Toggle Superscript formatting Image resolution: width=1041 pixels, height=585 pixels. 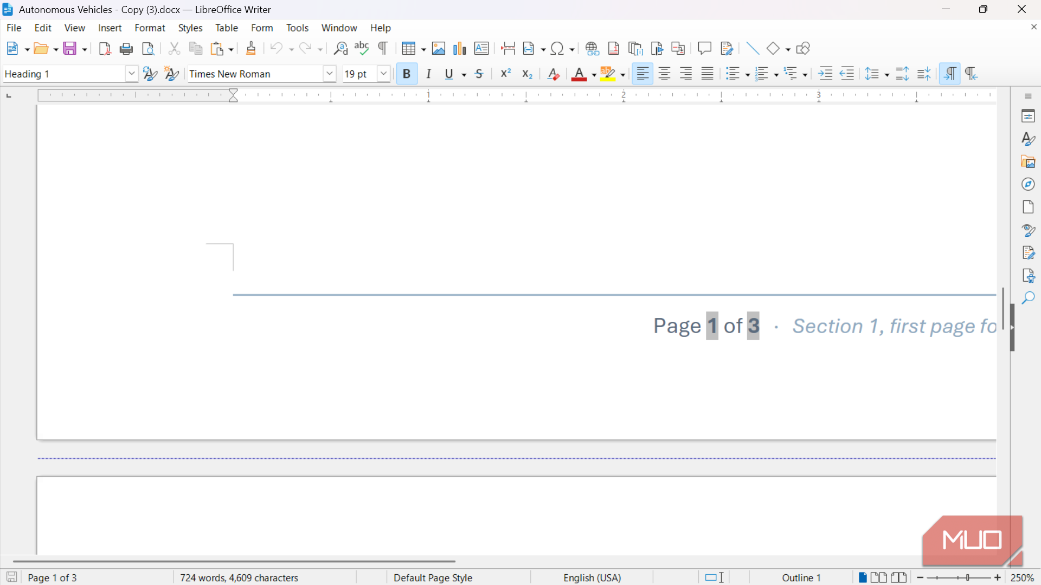(506, 74)
